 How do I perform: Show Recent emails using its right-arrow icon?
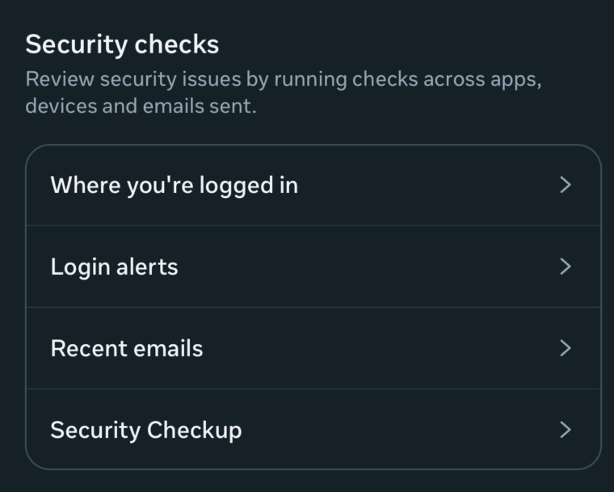(x=566, y=348)
